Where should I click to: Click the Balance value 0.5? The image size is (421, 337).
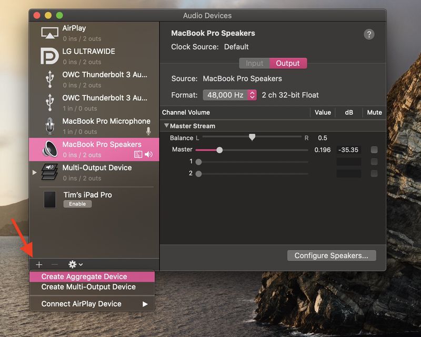click(323, 138)
